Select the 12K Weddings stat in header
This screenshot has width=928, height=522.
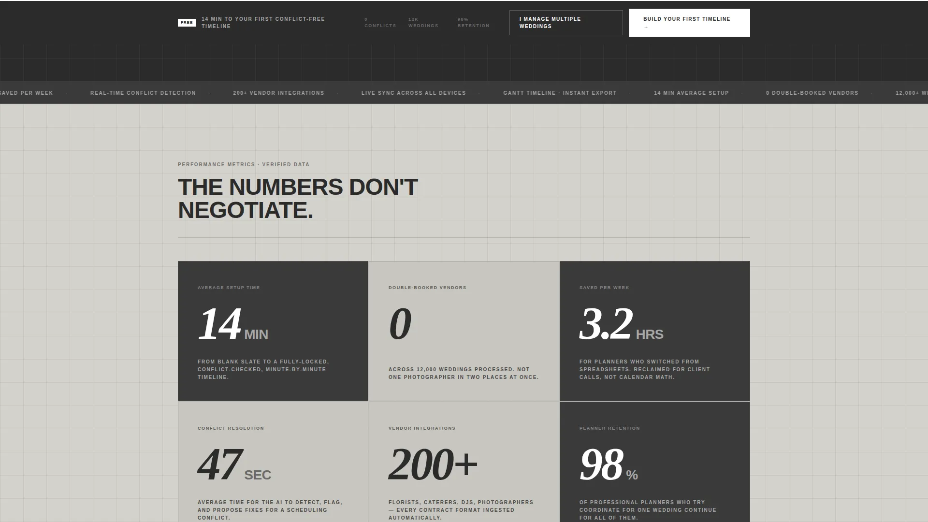click(423, 23)
